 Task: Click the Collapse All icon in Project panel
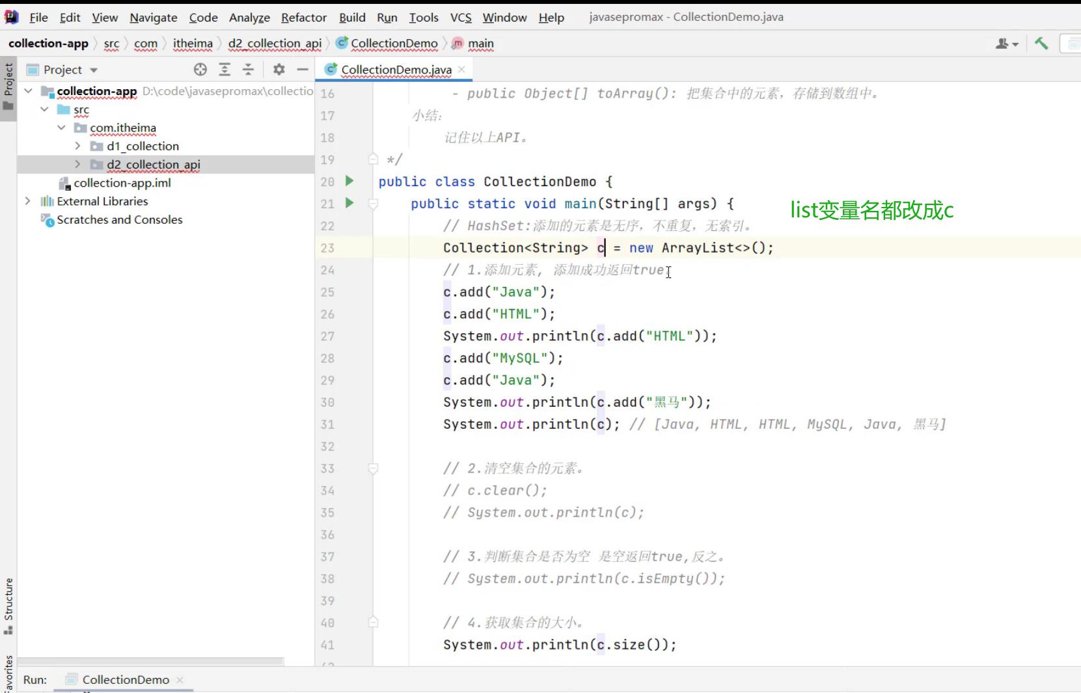248,70
